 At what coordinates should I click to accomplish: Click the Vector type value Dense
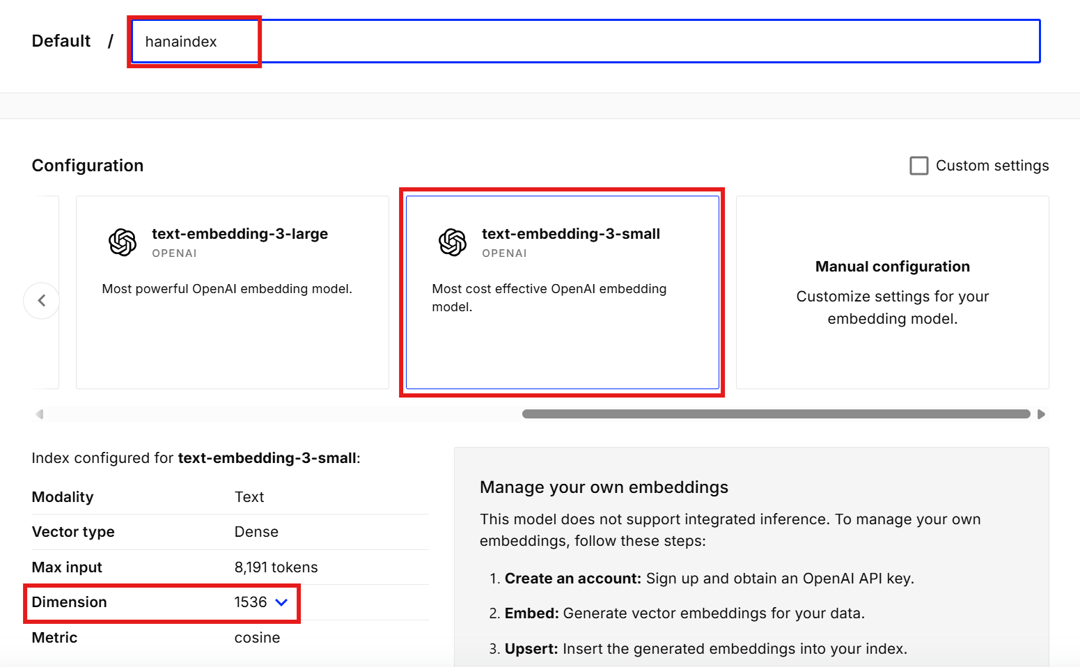coord(256,532)
